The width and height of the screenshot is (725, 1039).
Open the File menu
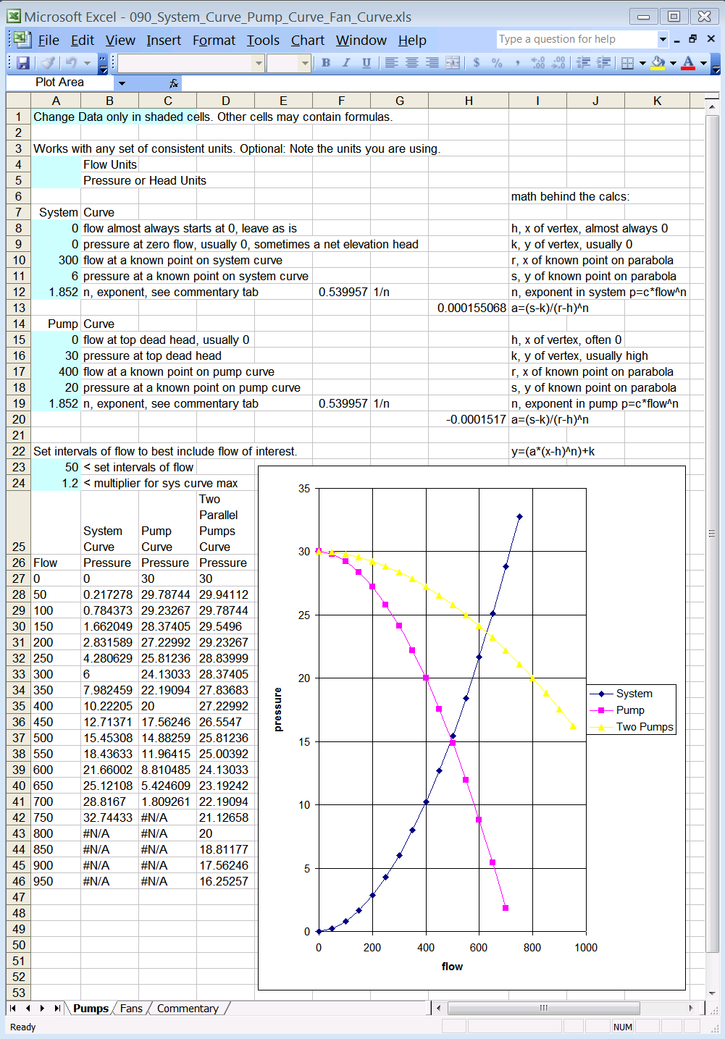pyautogui.click(x=49, y=40)
